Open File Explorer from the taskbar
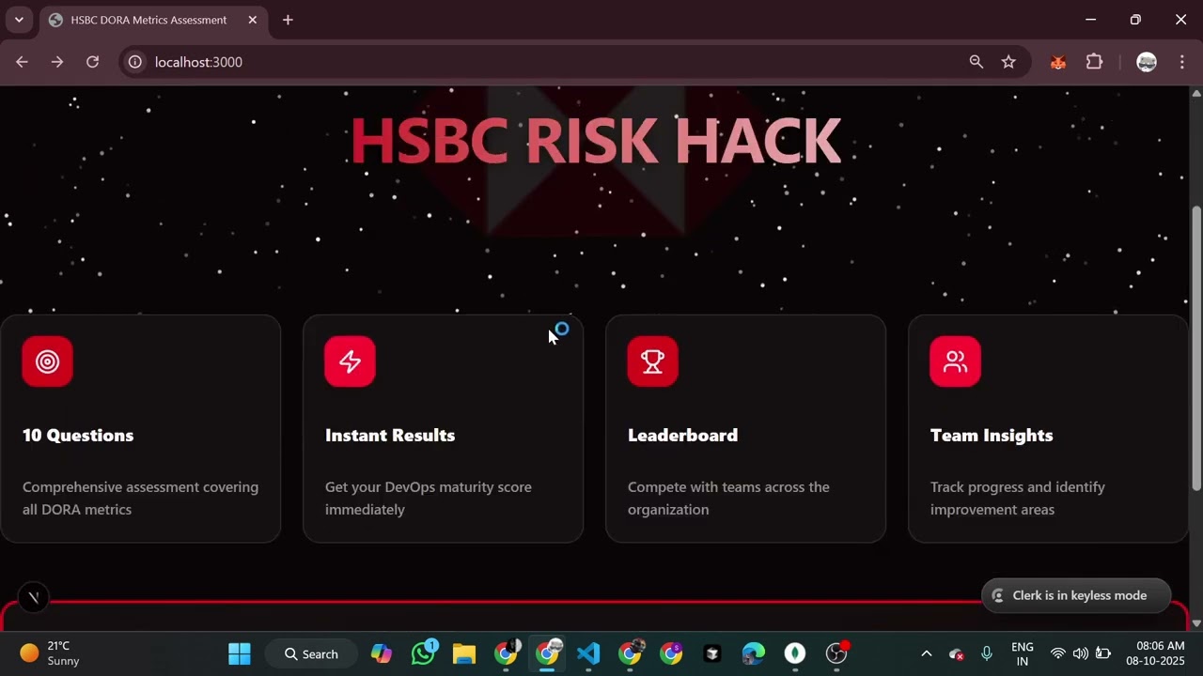This screenshot has height=676, width=1203. pos(464,653)
